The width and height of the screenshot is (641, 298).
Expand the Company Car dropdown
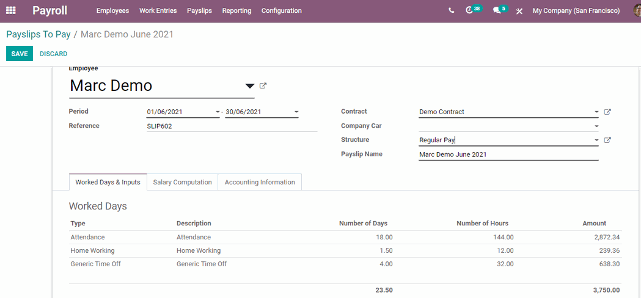tap(596, 126)
